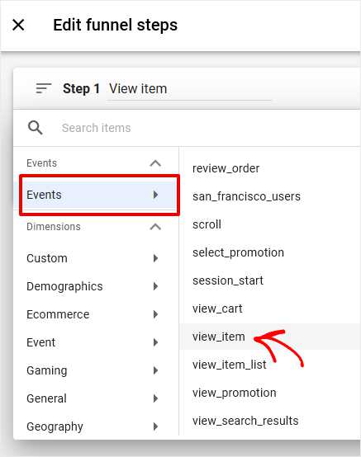The image size is (361, 457).
Task: Open the Events submenu arrow
Action: [x=155, y=195]
